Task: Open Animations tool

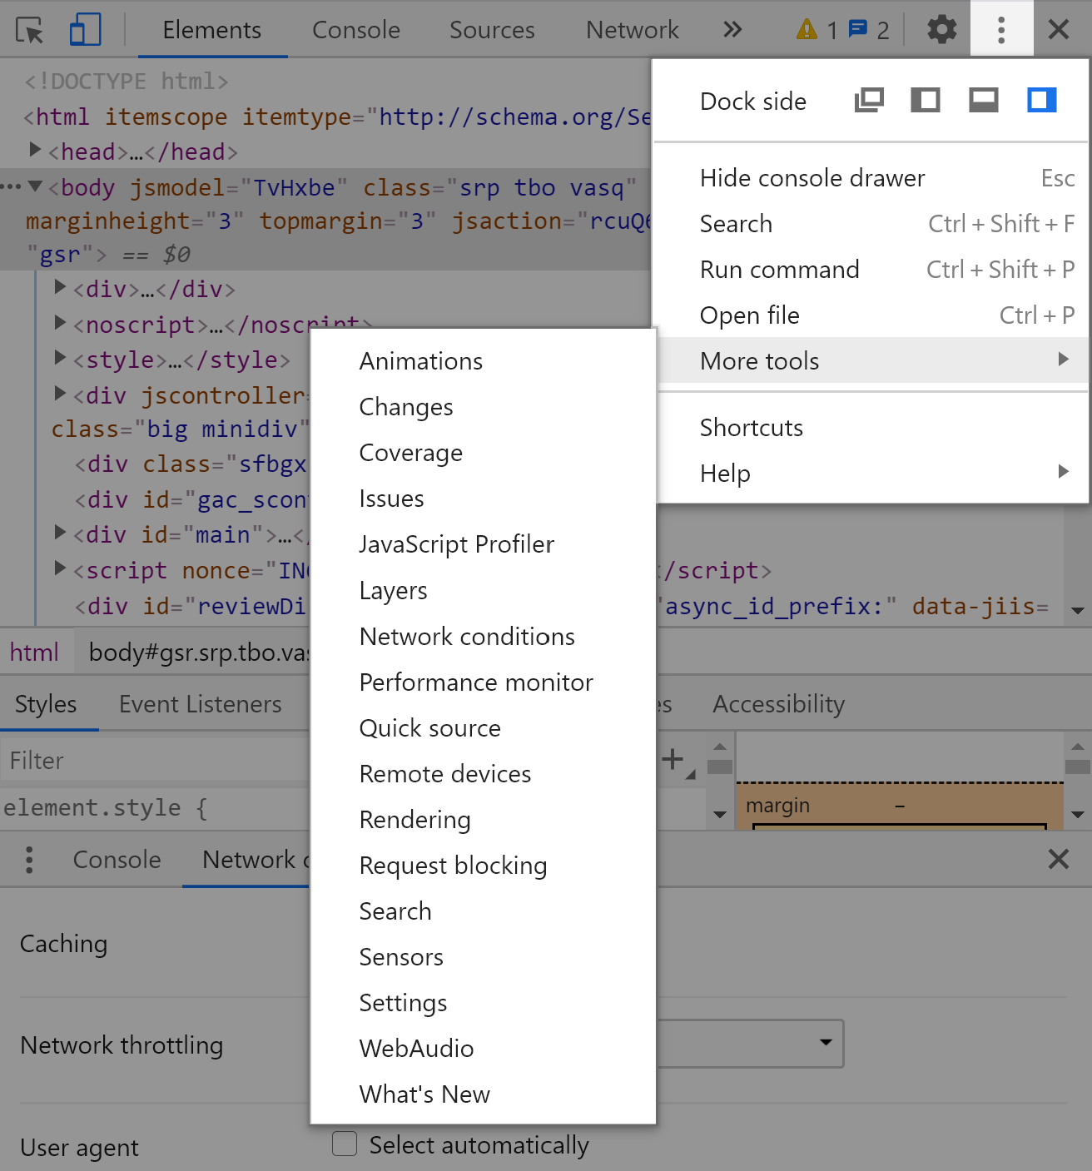Action: (483, 360)
